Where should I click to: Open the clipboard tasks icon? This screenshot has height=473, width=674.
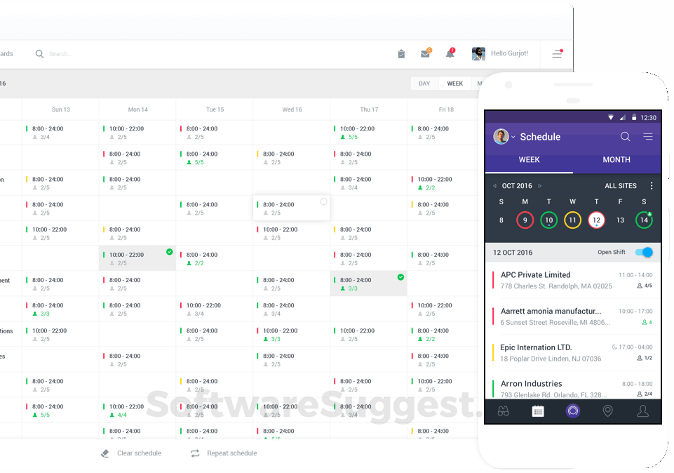coord(400,53)
